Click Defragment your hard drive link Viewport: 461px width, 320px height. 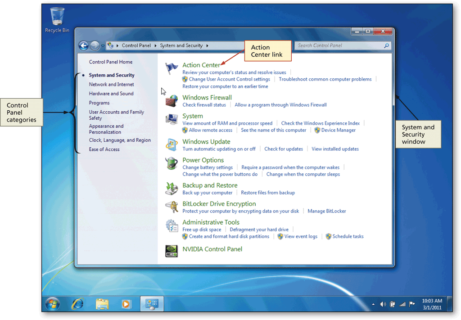(259, 230)
